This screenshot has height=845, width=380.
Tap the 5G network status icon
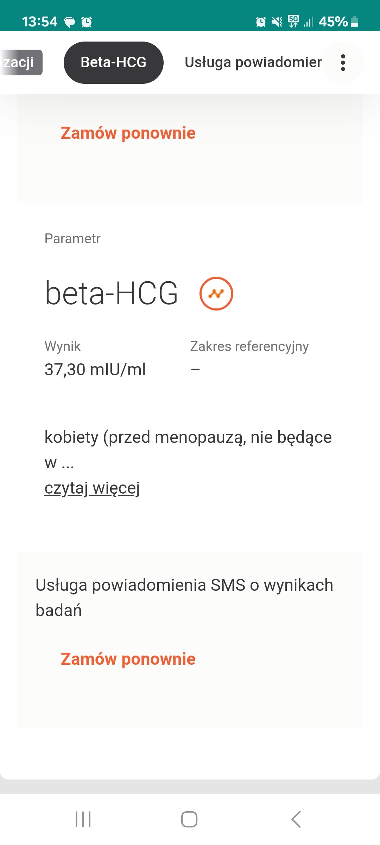(x=293, y=21)
